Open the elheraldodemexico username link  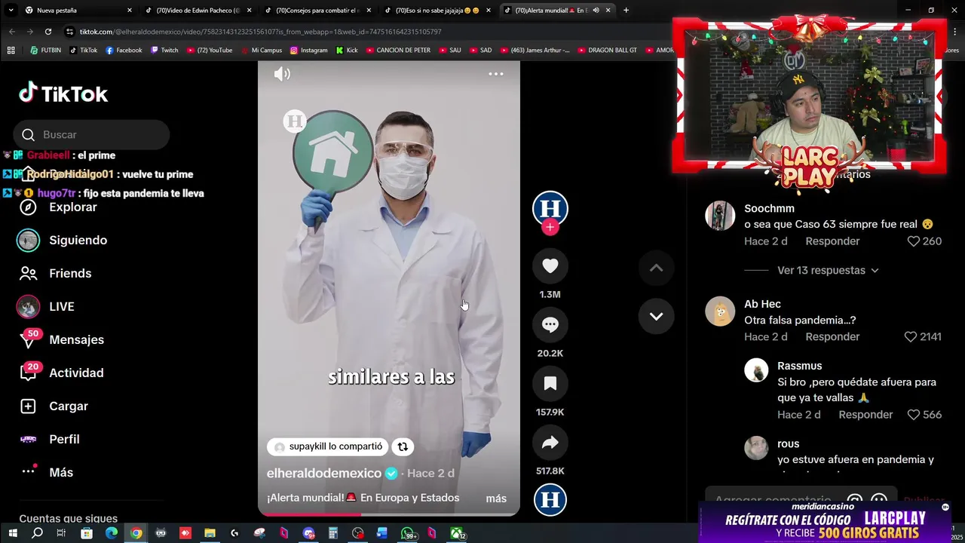point(324,473)
